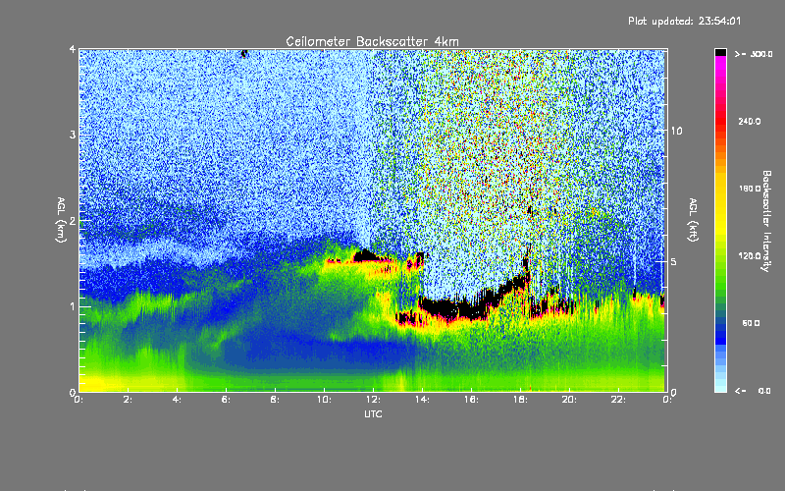This screenshot has width=785, height=491.
Task: Click the '4:' UTC hour tick label
Action: [x=177, y=400]
